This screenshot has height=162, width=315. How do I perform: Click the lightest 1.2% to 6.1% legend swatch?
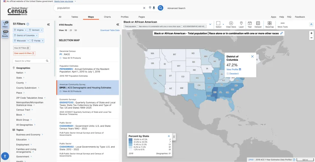(x=130, y=150)
